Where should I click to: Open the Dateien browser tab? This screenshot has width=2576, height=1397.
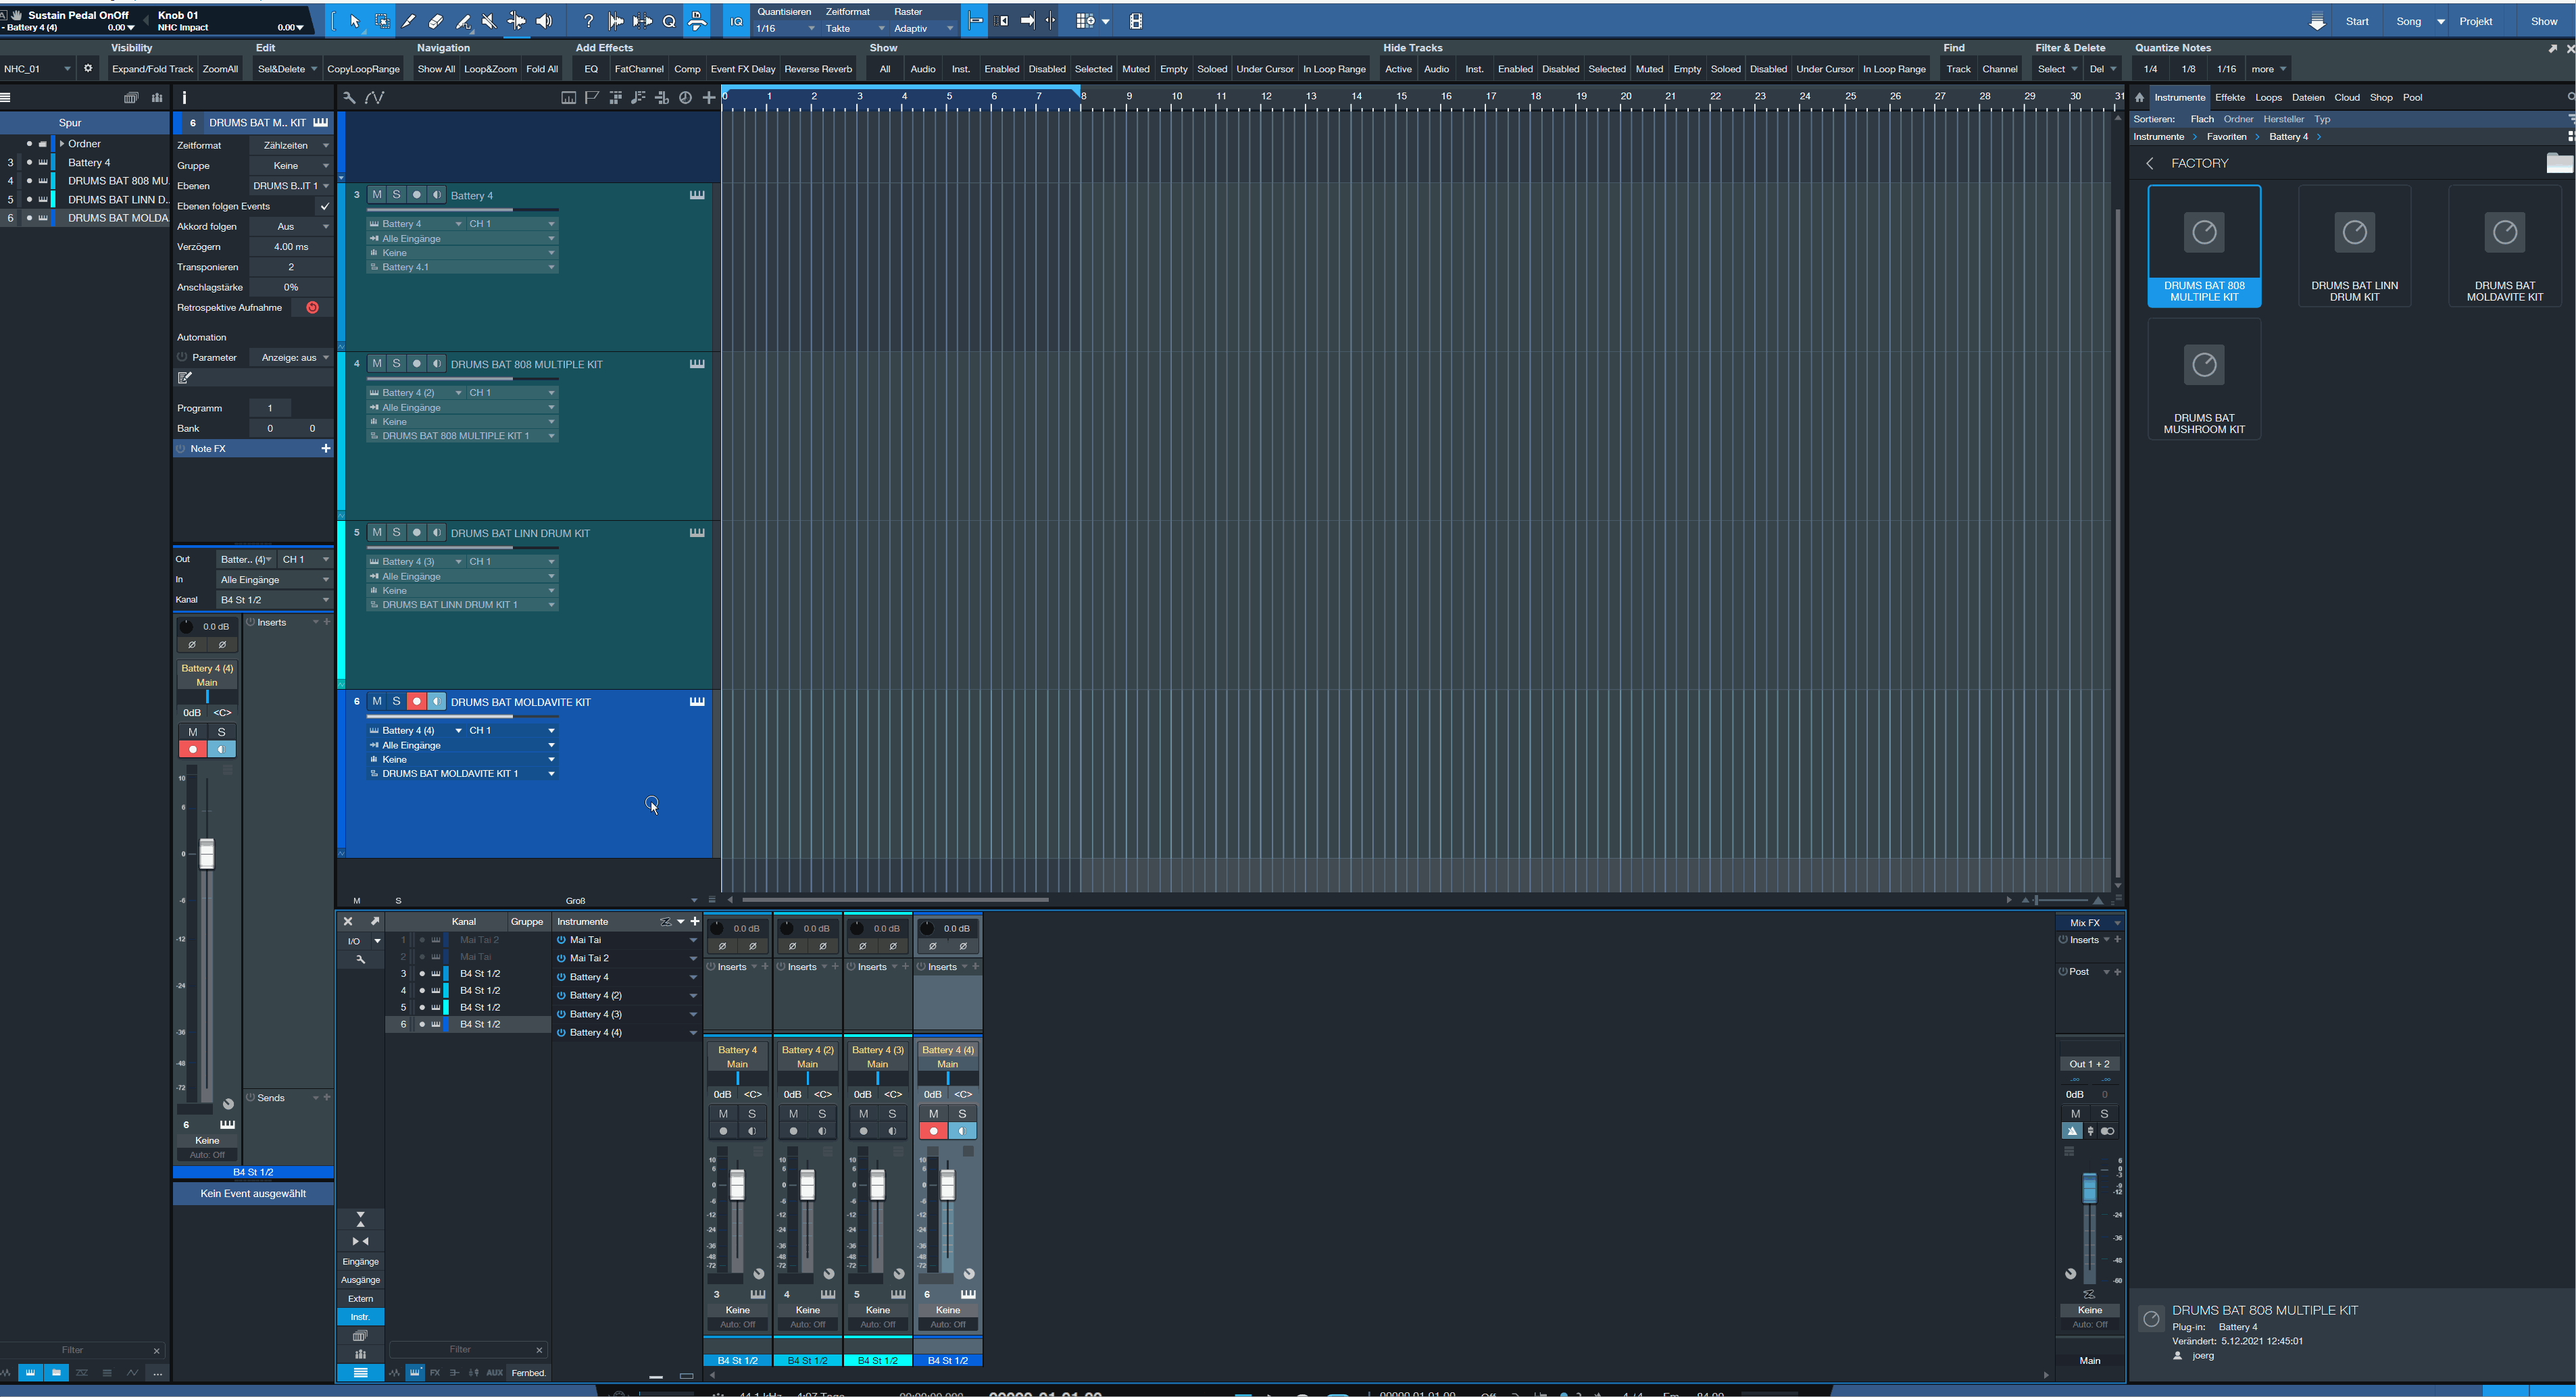[x=2307, y=98]
